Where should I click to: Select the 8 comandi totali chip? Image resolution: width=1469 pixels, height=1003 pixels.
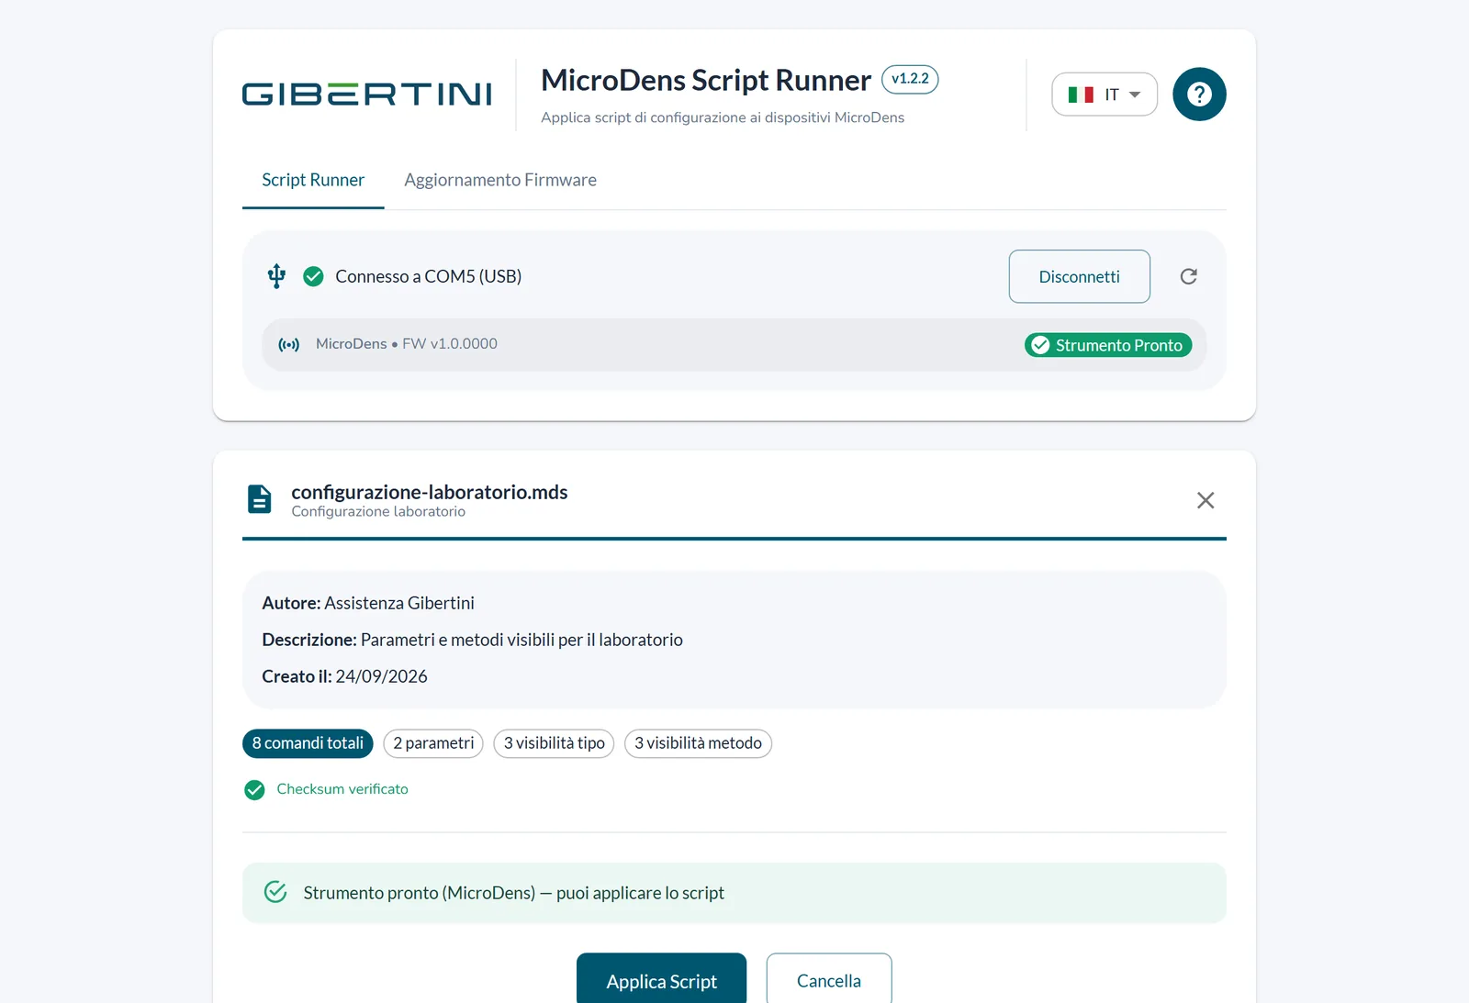(x=308, y=743)
